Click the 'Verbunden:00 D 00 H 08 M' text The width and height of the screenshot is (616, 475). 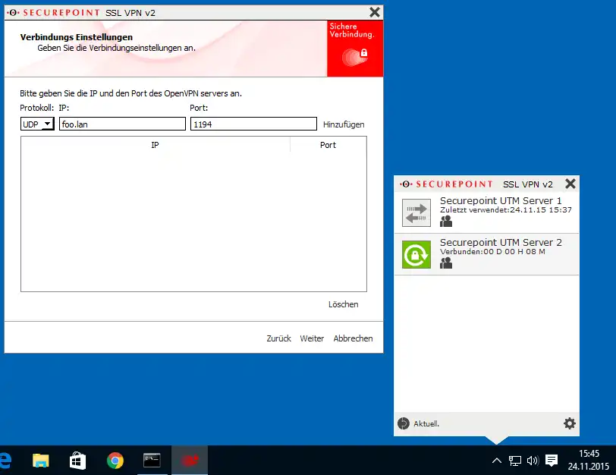click(492, 251)
